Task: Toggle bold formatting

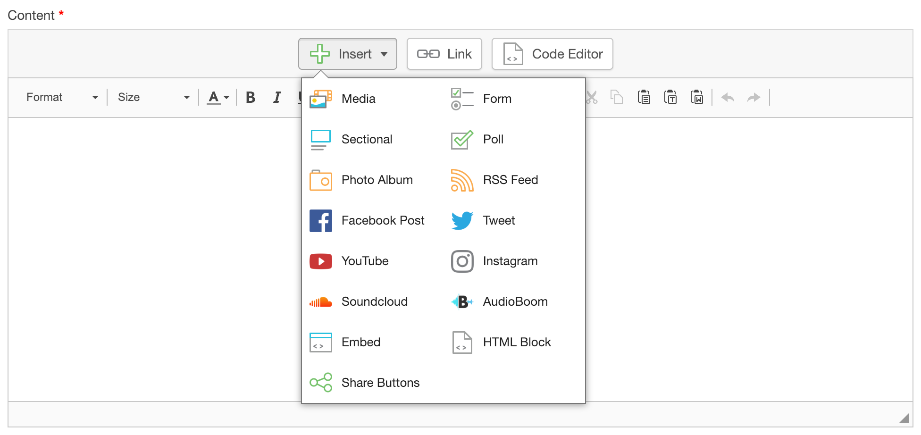Action: point(251,97)
